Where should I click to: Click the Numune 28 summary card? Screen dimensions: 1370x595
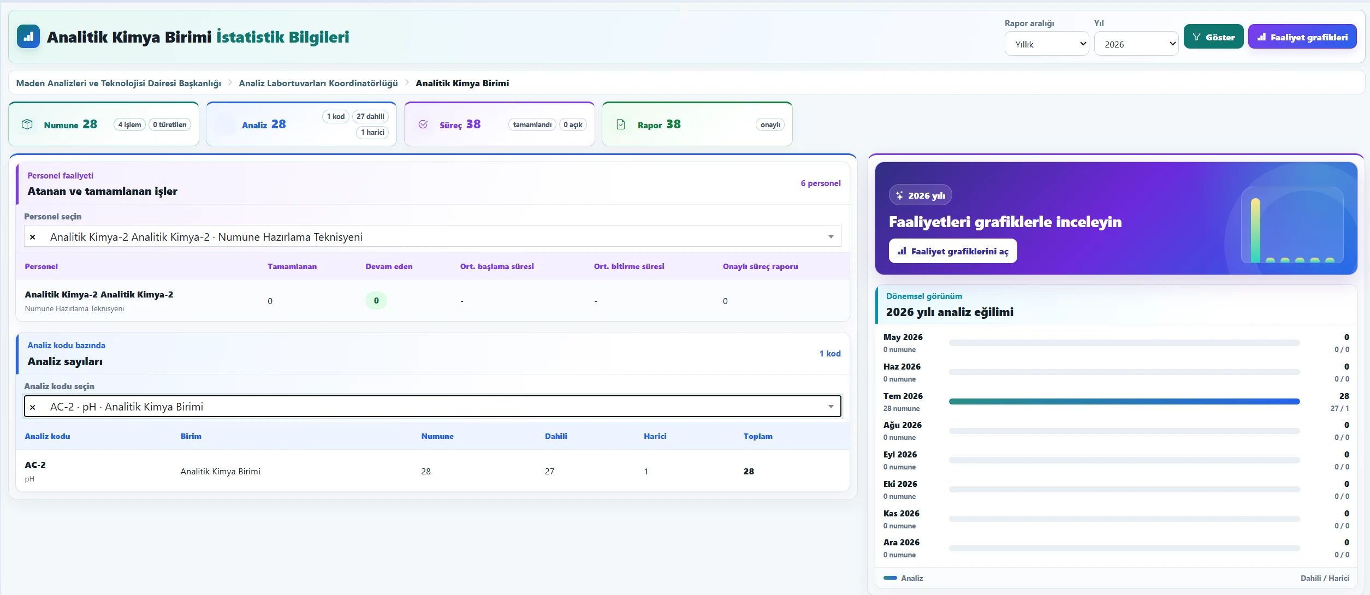[104, 124]
